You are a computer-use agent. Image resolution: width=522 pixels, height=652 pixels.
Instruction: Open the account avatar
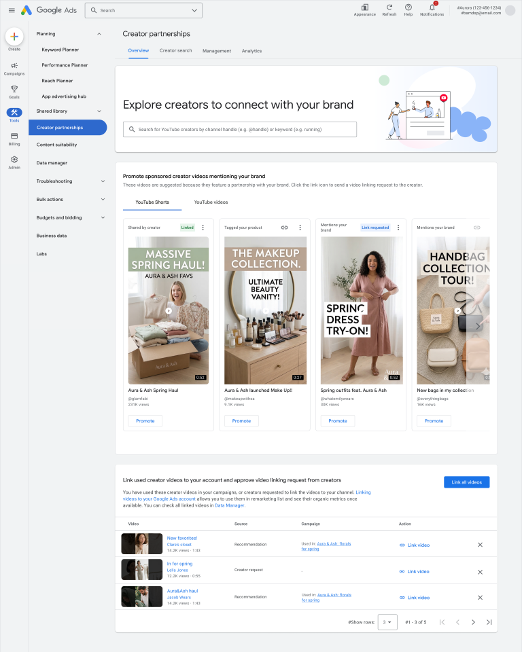pos(510,10)
